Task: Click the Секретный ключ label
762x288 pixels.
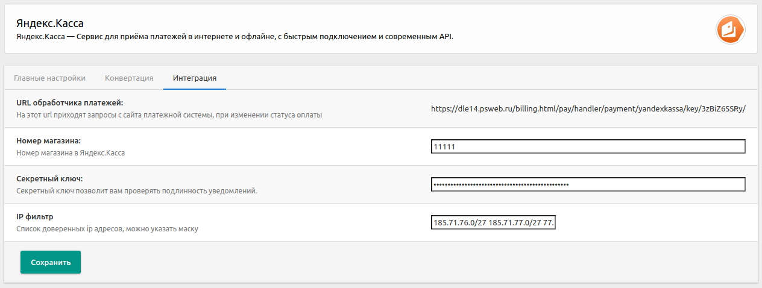Action: tap(49, 179)
